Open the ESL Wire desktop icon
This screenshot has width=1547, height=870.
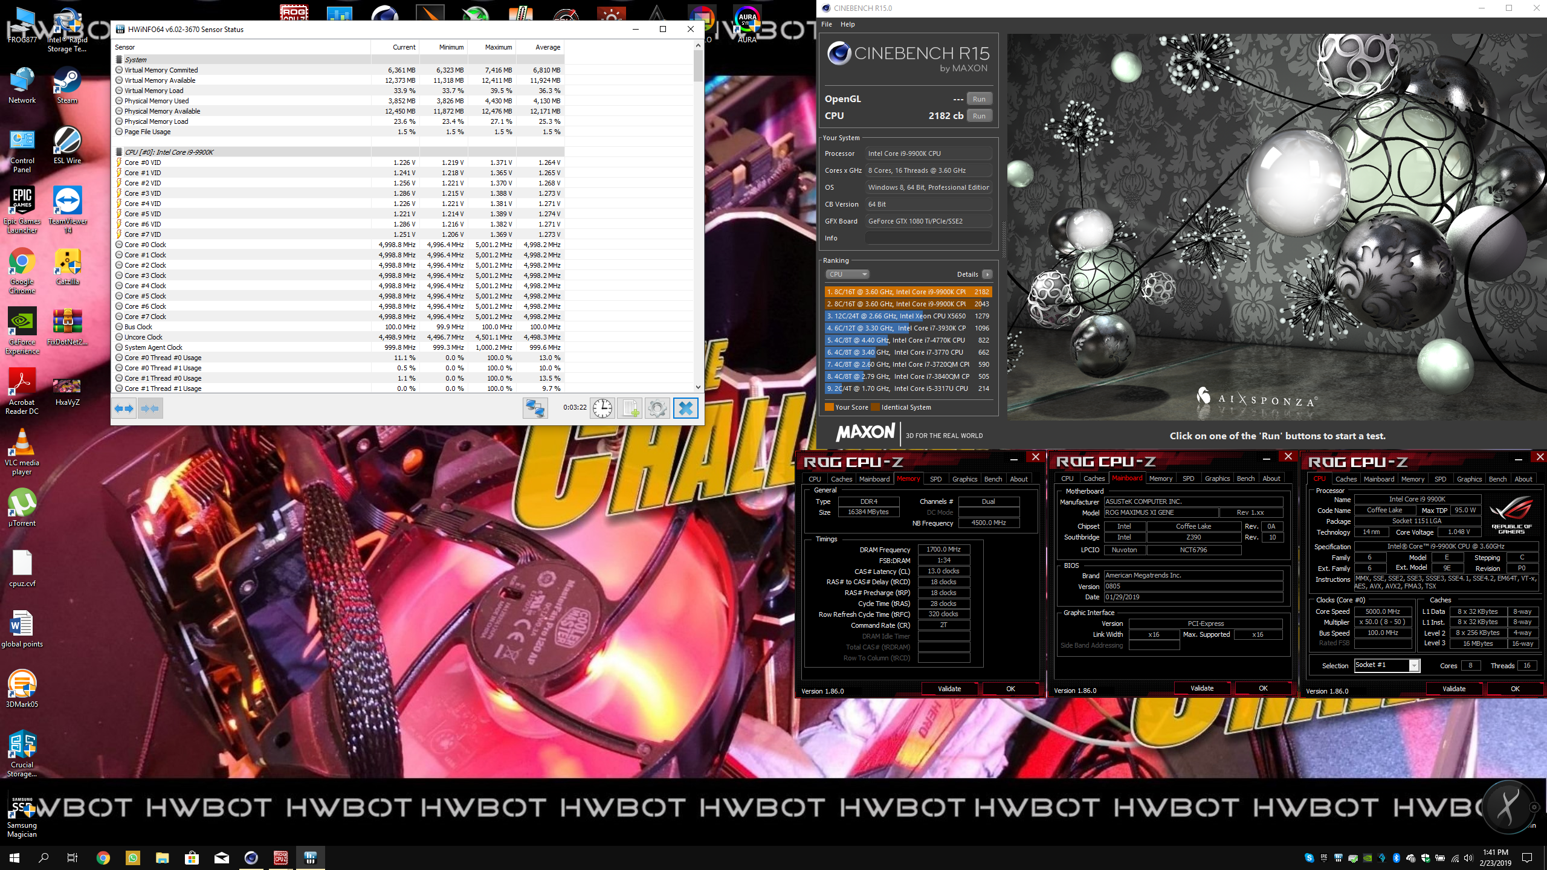[x=68, y=146]
